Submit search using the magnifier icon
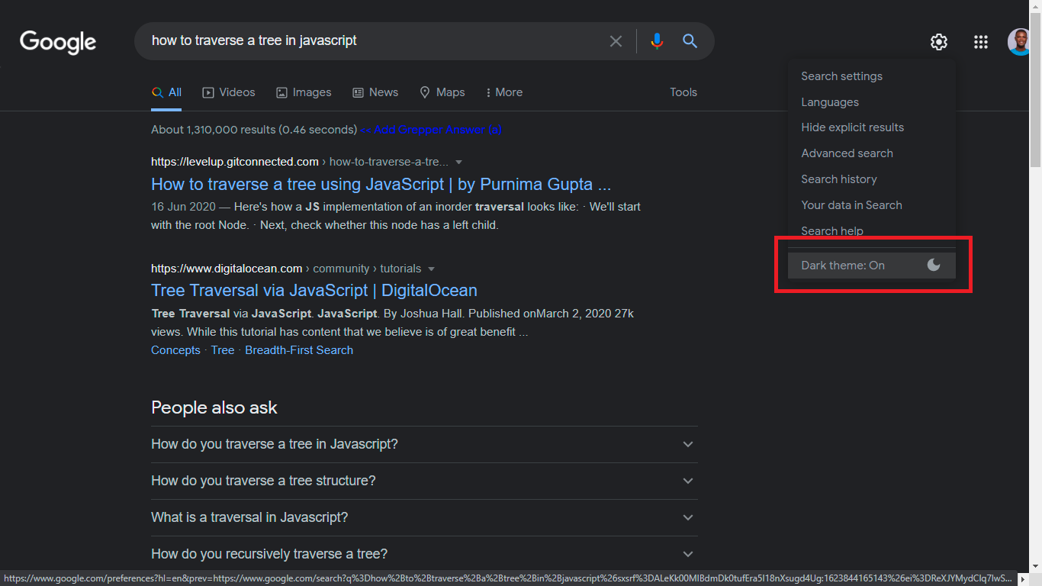The width and height of the screenshot is (1042, 586). (x=690, y=41)
